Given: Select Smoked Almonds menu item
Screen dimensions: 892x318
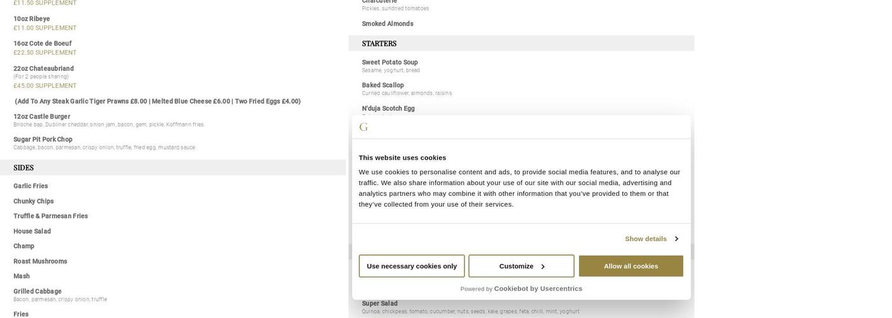Looking at the screenshot, I should pos(387,24).
